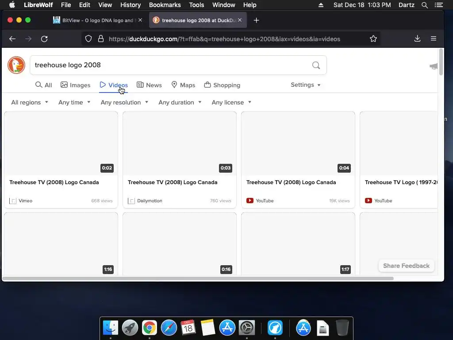Click the LibreWolf icon in dock
The height and width of the screenshot is (340, 453).
[275, 328]
